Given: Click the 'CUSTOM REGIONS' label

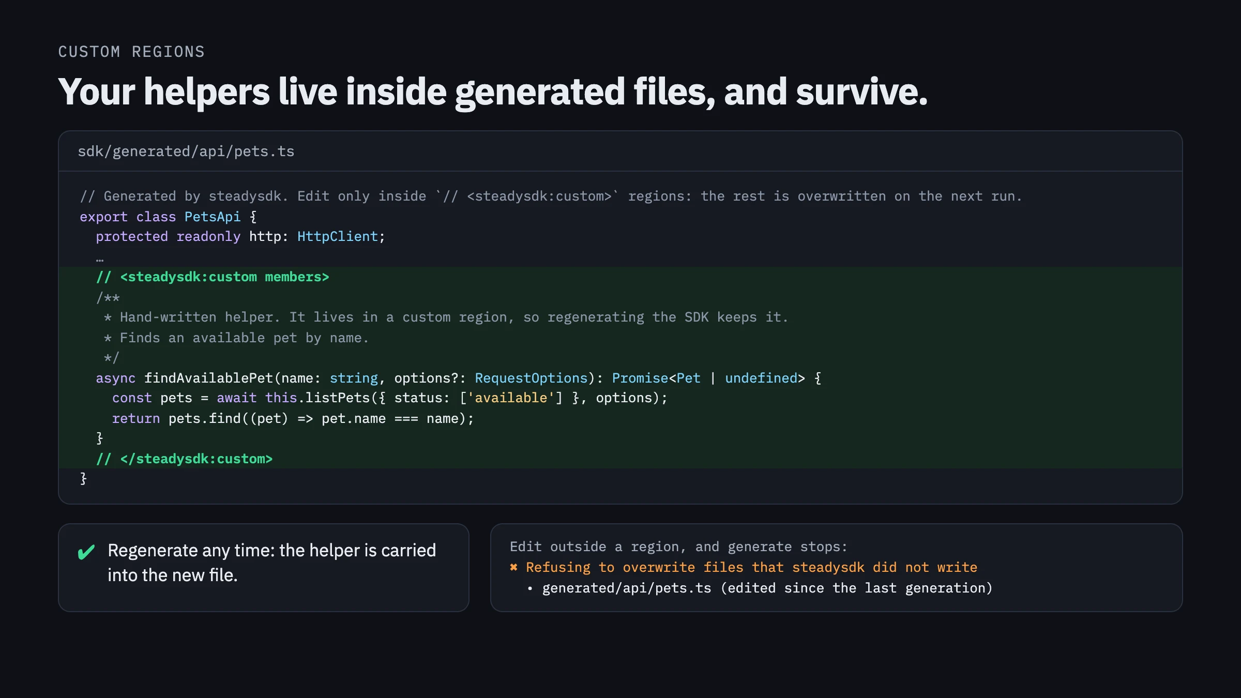Looking at the screenshot, I should click(x=131, y=52).
